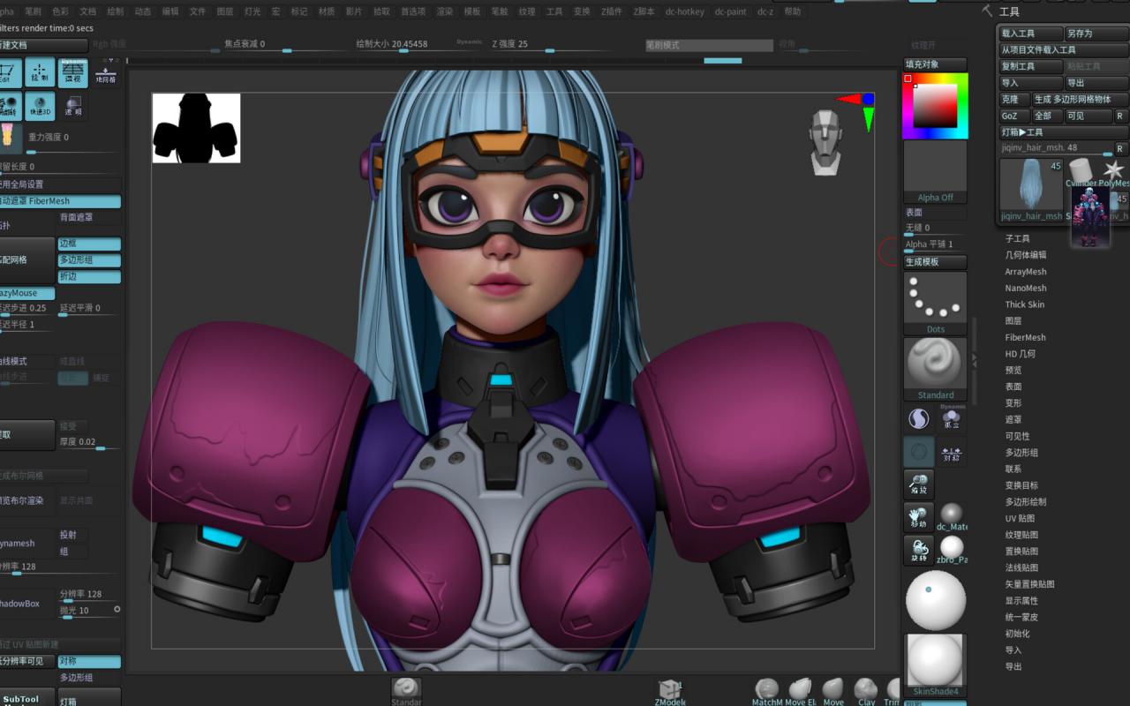The height and width of the screenshot is (706, 1130).
Task: Open the SkinShade4 material icon
Action: coord(935,665)
